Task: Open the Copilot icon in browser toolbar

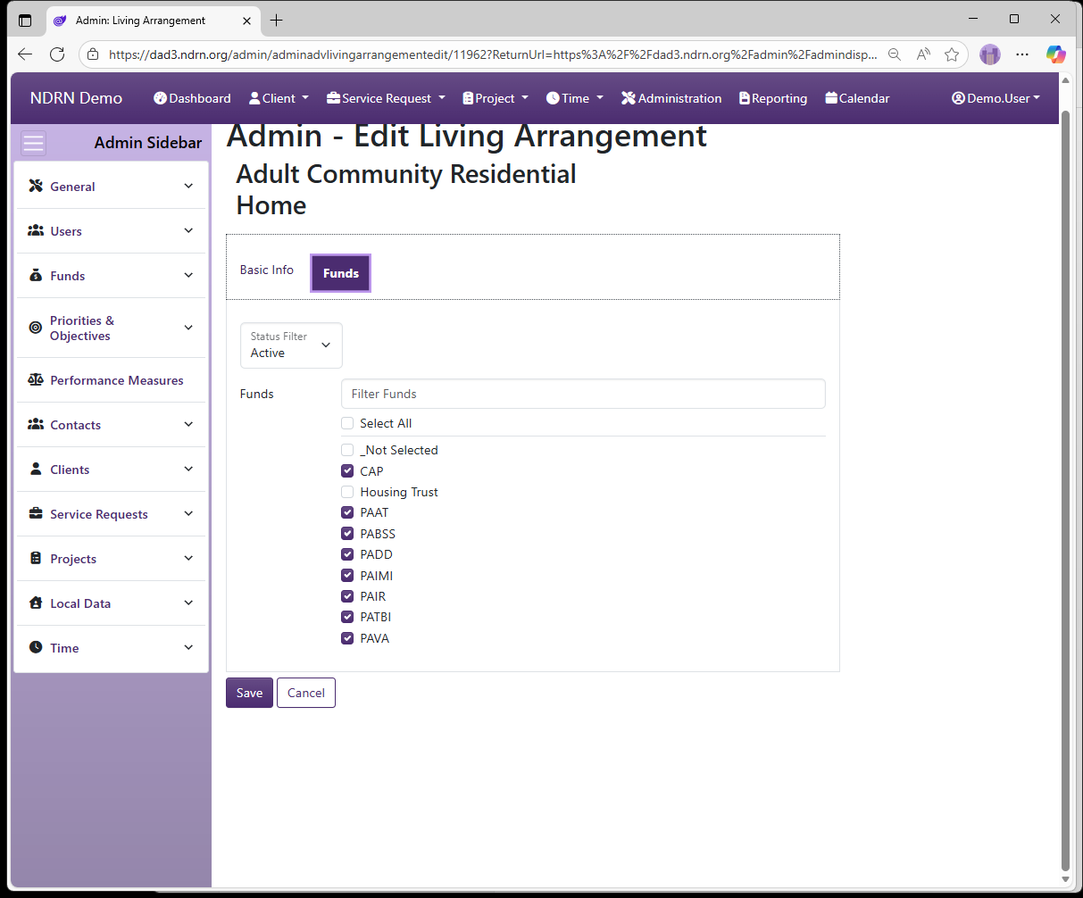Action: (x=1056, y=54)
